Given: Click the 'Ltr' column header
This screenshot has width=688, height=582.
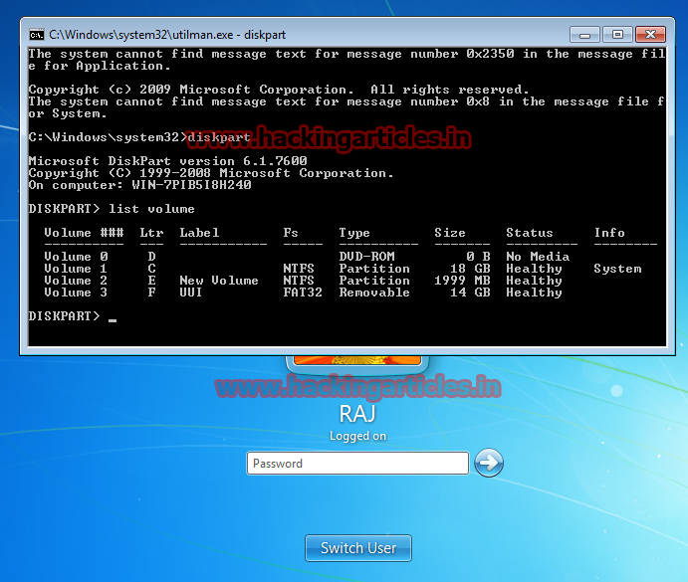Looking at the screenshot, I should pyautogui.click(x=151, y=233).
